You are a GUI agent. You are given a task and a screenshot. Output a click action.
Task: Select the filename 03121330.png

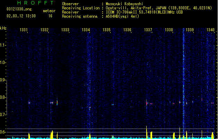(x=19, y=9)
